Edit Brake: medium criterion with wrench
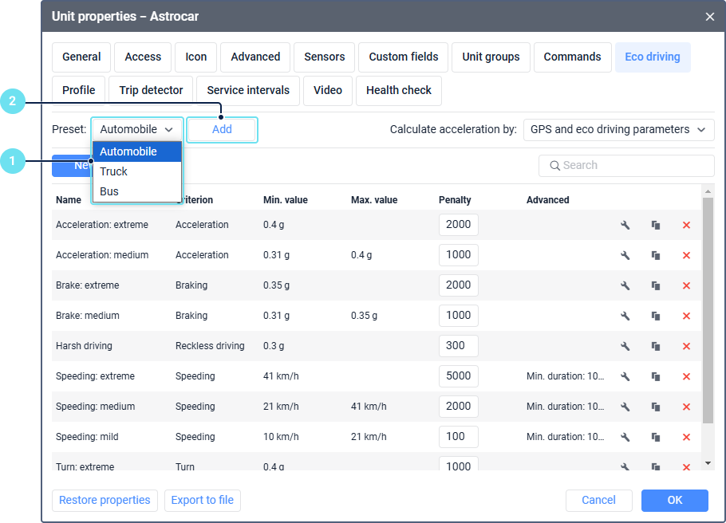 click(625, 316)
